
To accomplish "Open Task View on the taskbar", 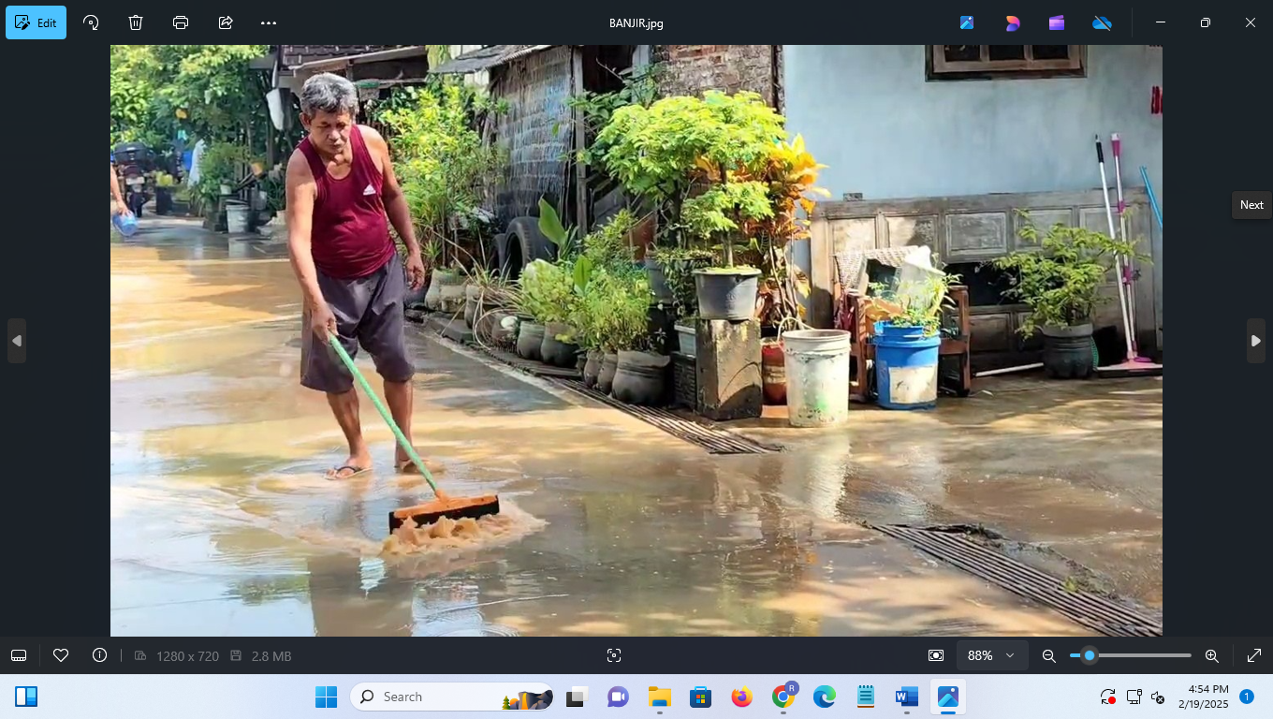I will [x=576, y=697].
